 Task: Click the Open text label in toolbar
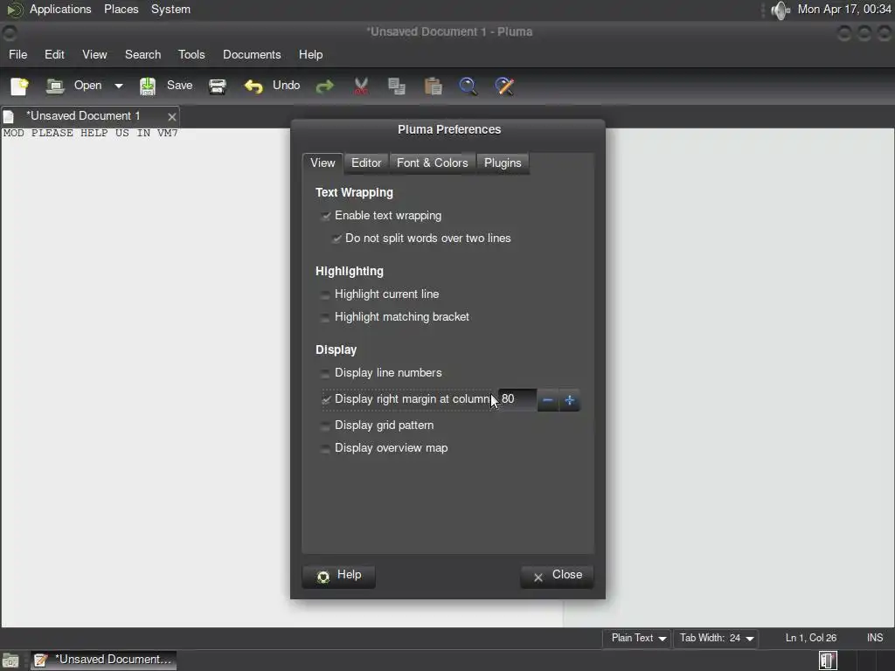87,86
